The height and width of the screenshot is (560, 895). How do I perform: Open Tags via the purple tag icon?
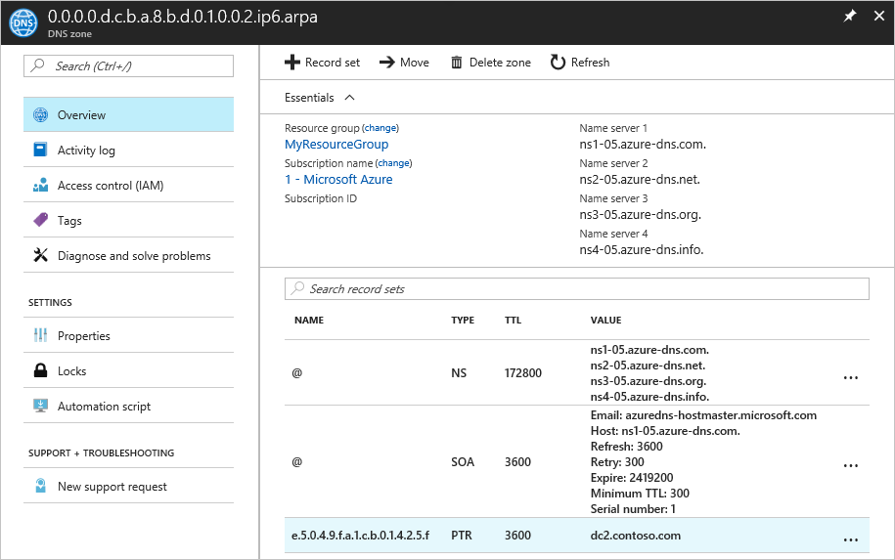[x=40, y=220]
